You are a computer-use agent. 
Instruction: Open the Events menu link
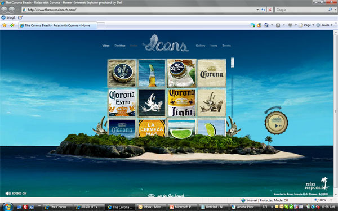(226, 46)
